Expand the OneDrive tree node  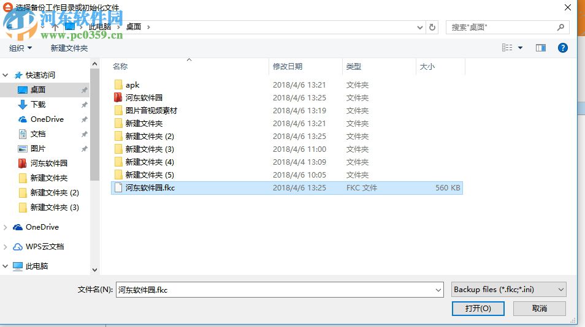point(6,227)
